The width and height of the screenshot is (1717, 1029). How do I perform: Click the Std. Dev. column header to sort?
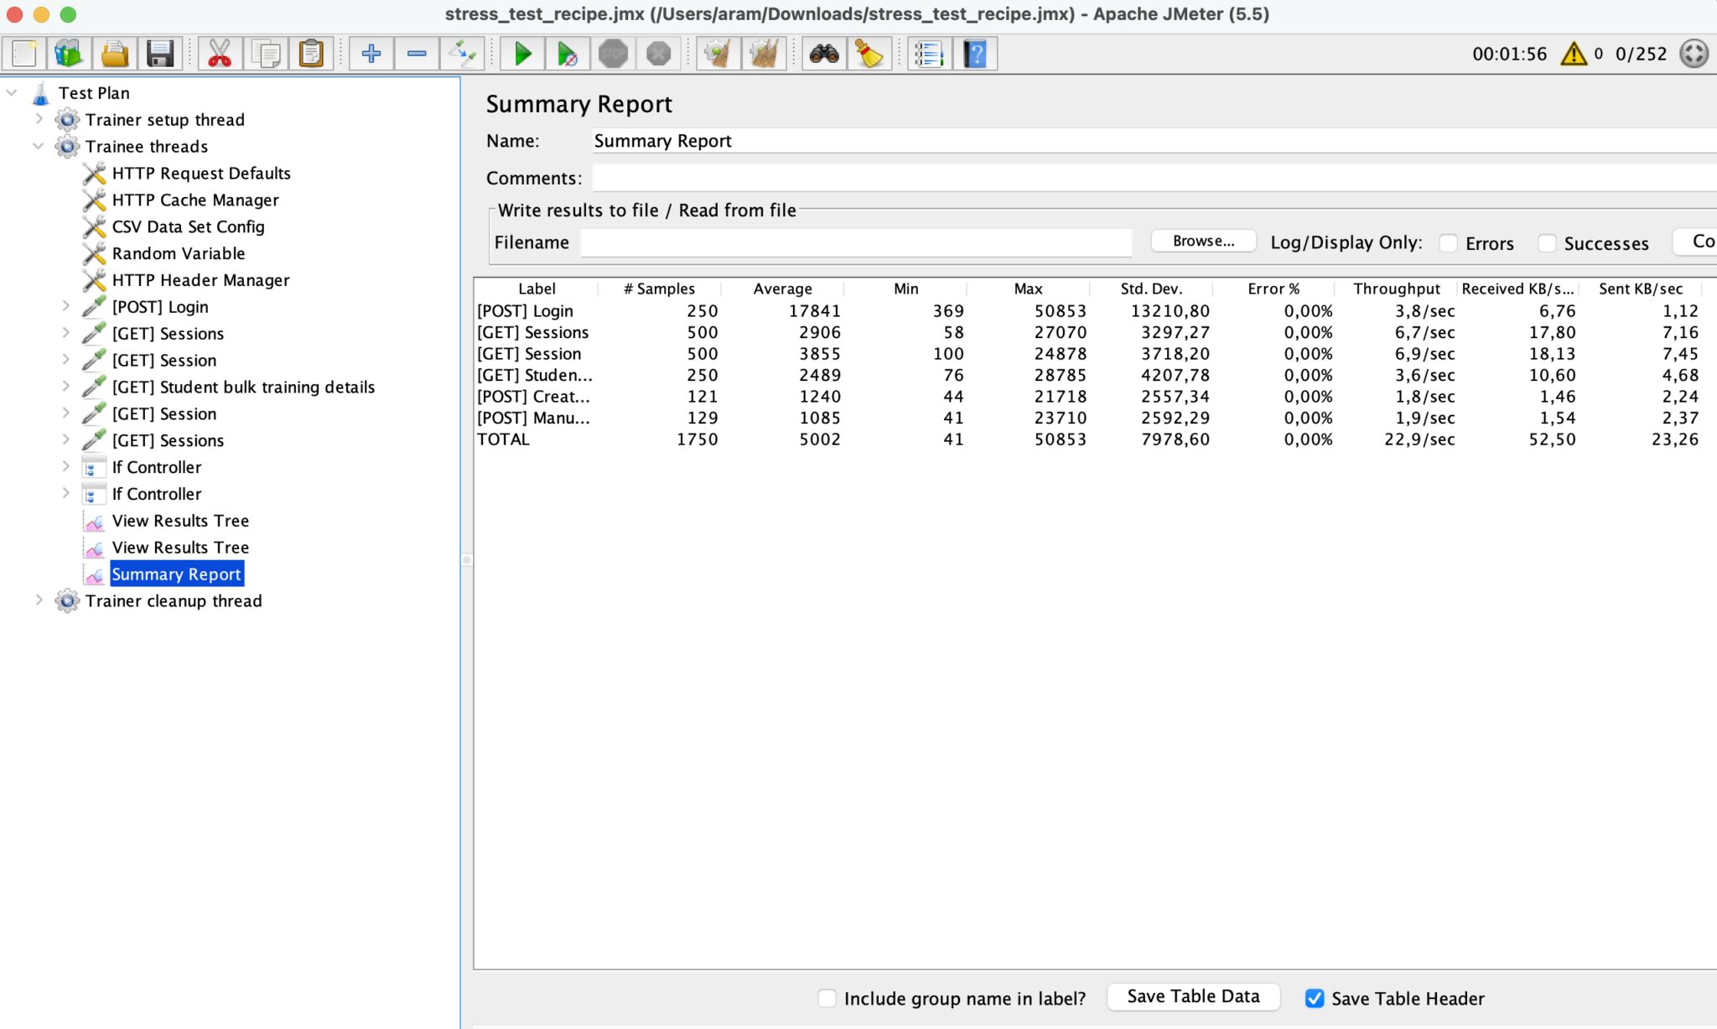(x=1151, y=288)
